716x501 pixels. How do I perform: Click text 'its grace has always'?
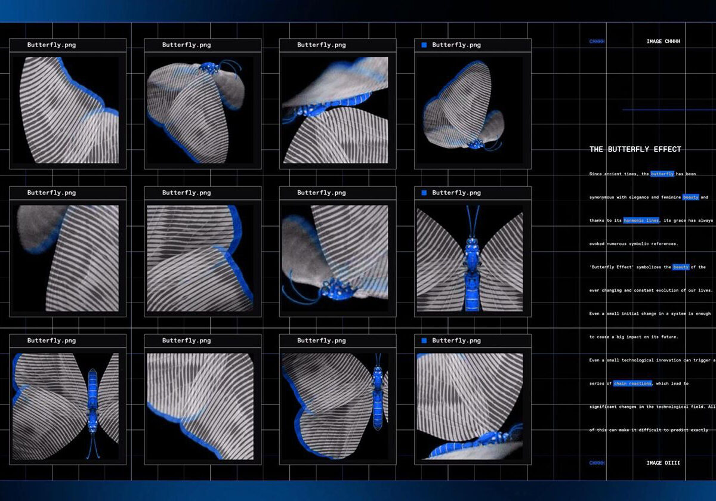click(688, 221)
